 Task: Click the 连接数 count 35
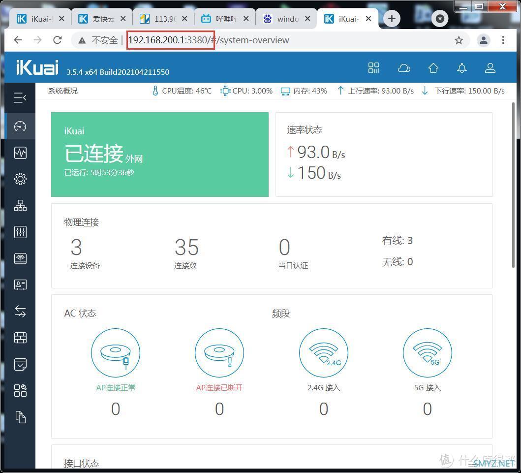click(x=187, y=247)
